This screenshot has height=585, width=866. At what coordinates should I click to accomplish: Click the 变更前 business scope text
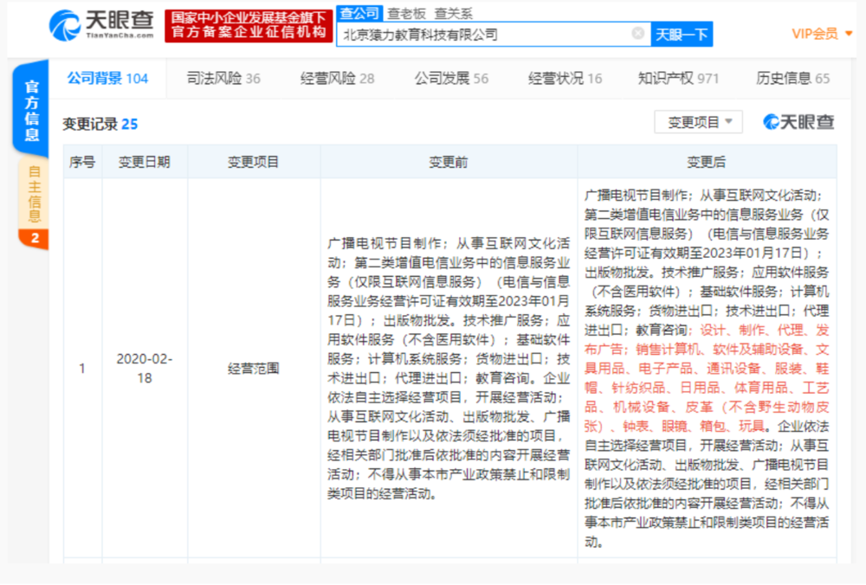coord(449,368)
